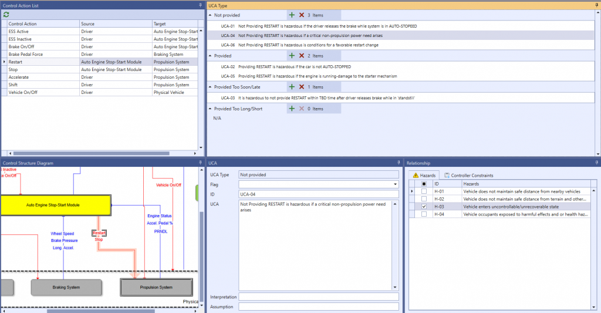The width and height of the screenshot is (601, 313).
Task: Select the ESS Active control action row
Action: [100, 32]
